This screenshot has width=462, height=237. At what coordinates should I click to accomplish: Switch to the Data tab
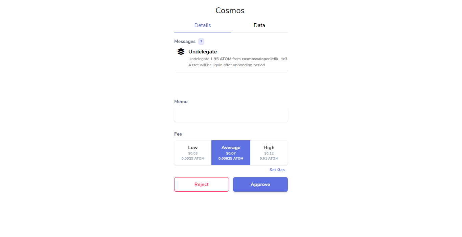259,25
